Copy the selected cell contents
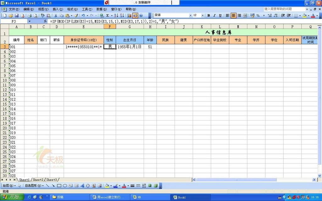 coord(61,15)
